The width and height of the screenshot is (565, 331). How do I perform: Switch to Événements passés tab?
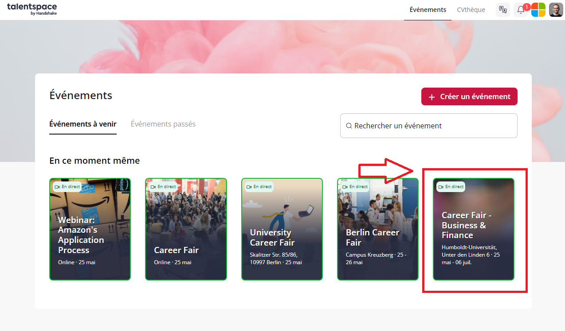tap(163, 124)
